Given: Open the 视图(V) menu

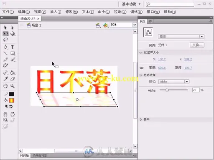Looking at the screenshot, I should click(x=40, y=12).
